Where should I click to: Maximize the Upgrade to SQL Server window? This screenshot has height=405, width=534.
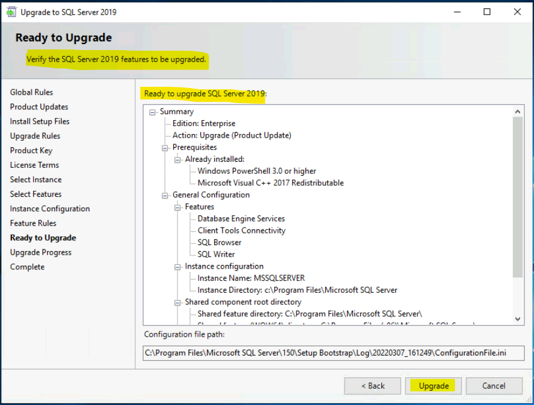[487, 12]
